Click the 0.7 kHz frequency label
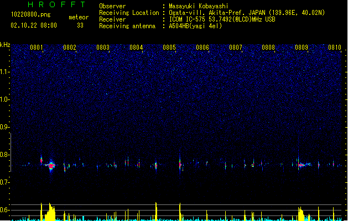 pos(4,182)
